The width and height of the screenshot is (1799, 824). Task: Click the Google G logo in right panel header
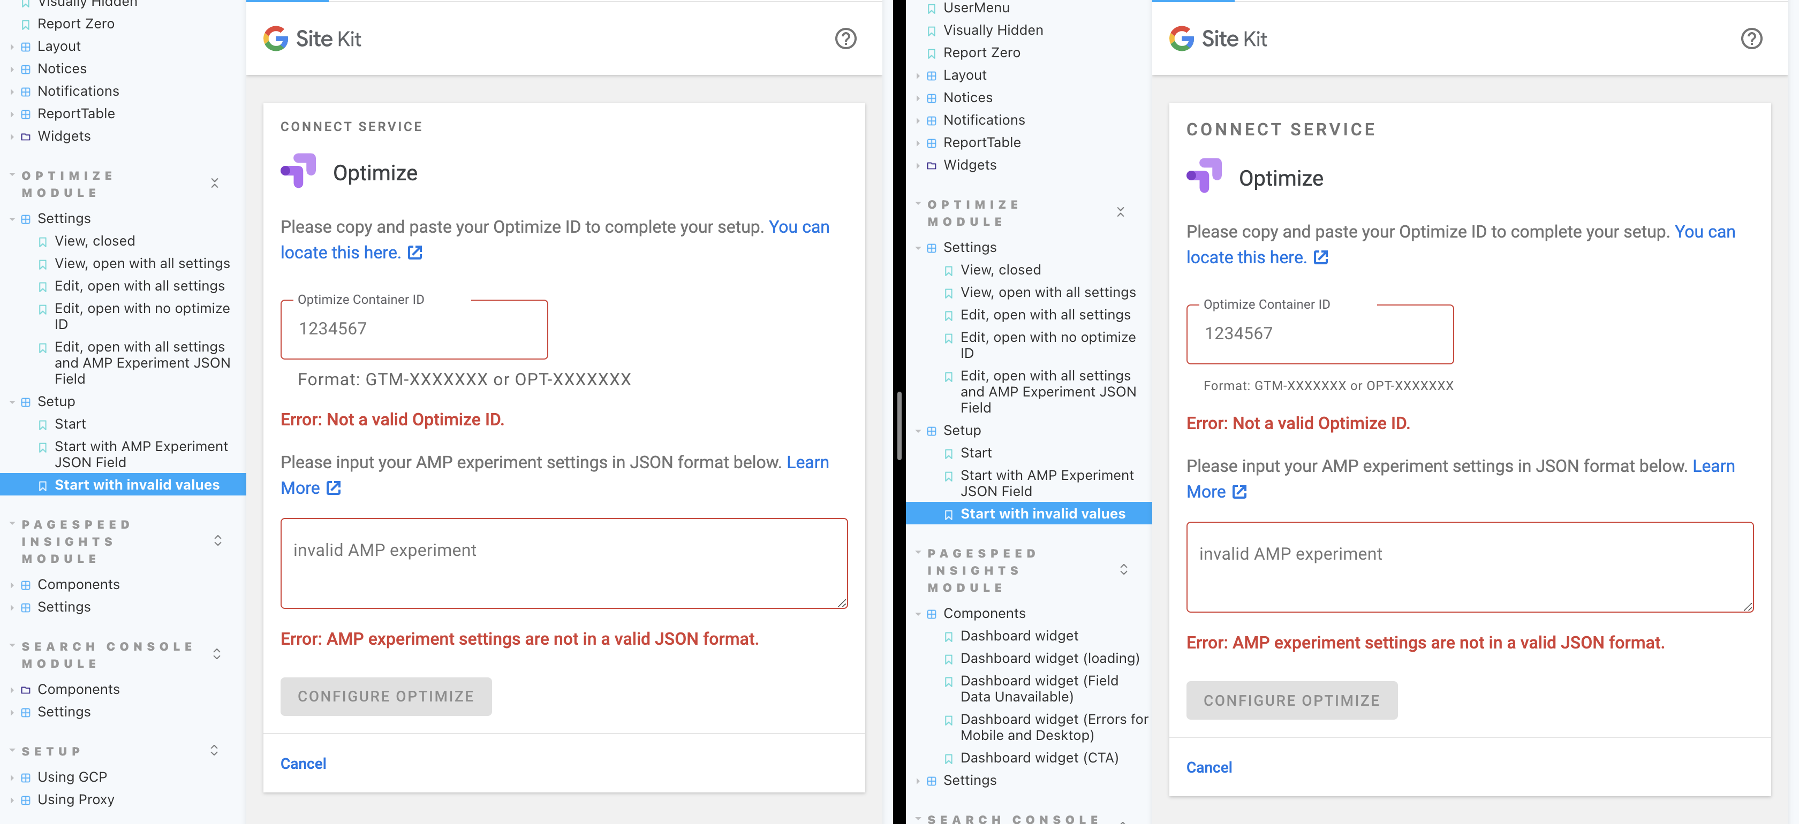(1182, 39)
